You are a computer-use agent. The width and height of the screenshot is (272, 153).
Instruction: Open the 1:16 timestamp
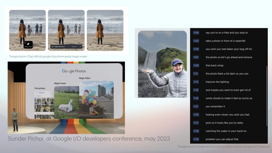coord(196,90)
